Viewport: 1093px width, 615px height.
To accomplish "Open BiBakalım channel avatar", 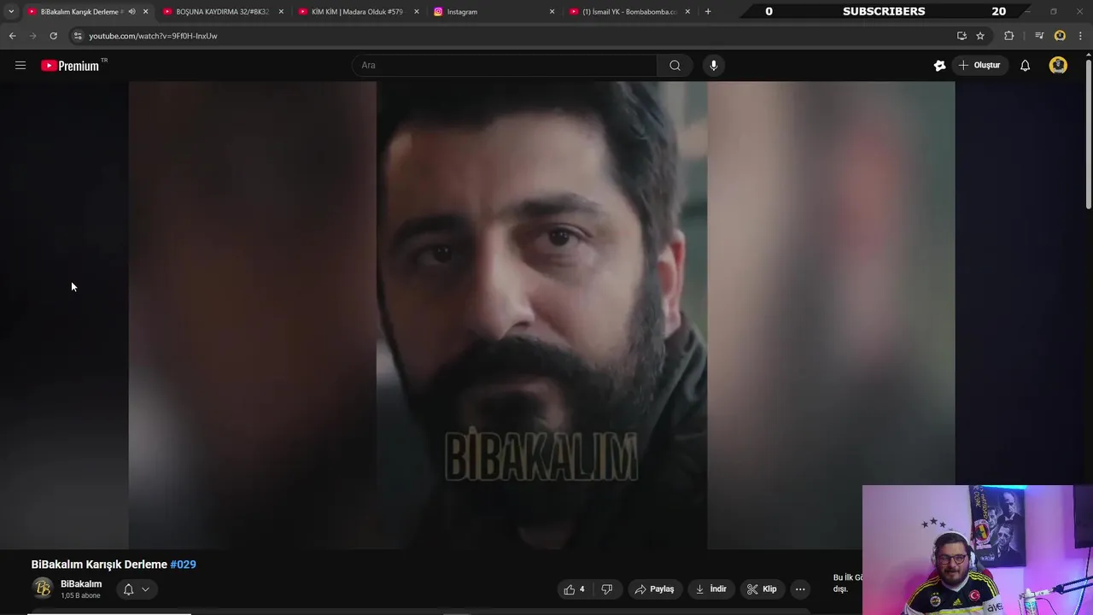I will coord(43,589).
